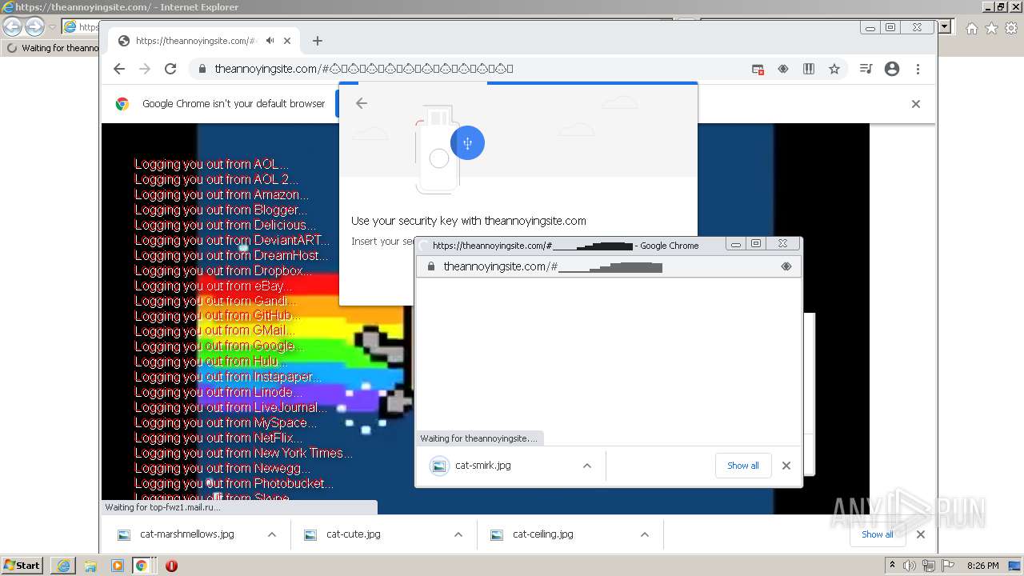Click Chrome's forward arrow
The height and width of the screenshot is (576, 1024).
click(145, 69)
